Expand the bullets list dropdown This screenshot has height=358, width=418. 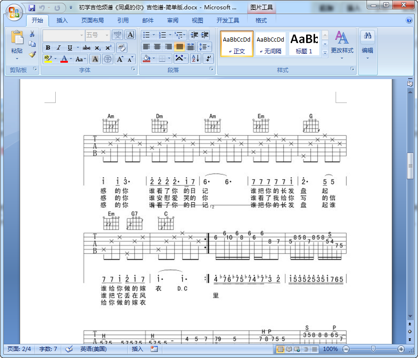[154, 35]
